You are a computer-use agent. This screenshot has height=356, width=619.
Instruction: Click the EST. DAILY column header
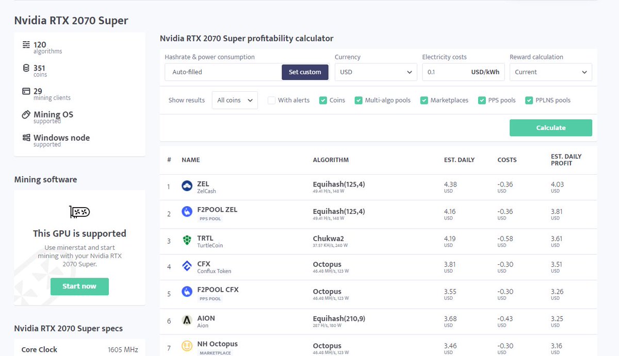tap(460, 160)
